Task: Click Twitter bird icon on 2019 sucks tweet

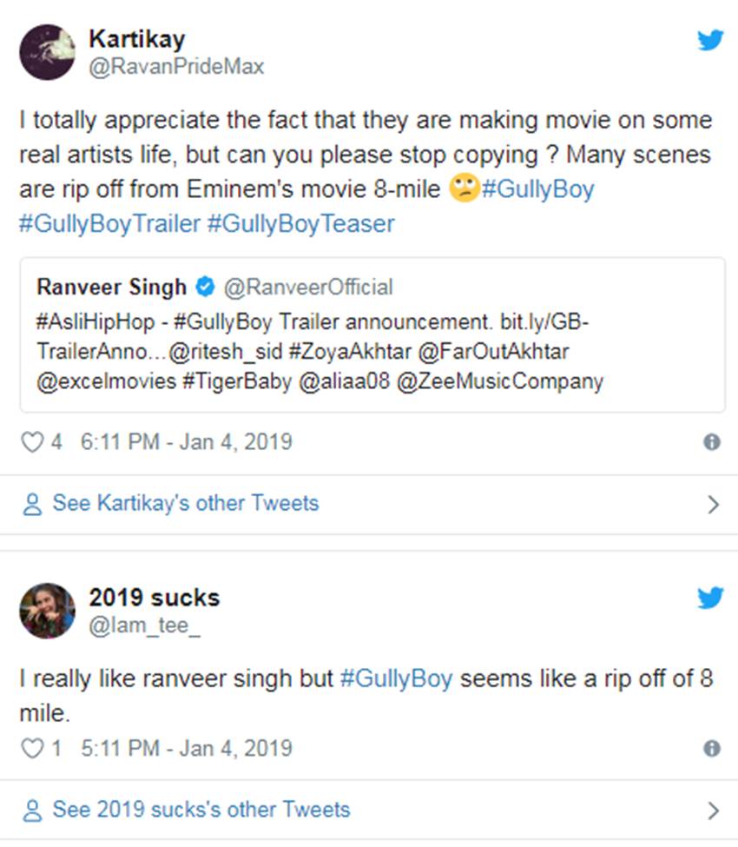Action: click(x=710, y=598)
